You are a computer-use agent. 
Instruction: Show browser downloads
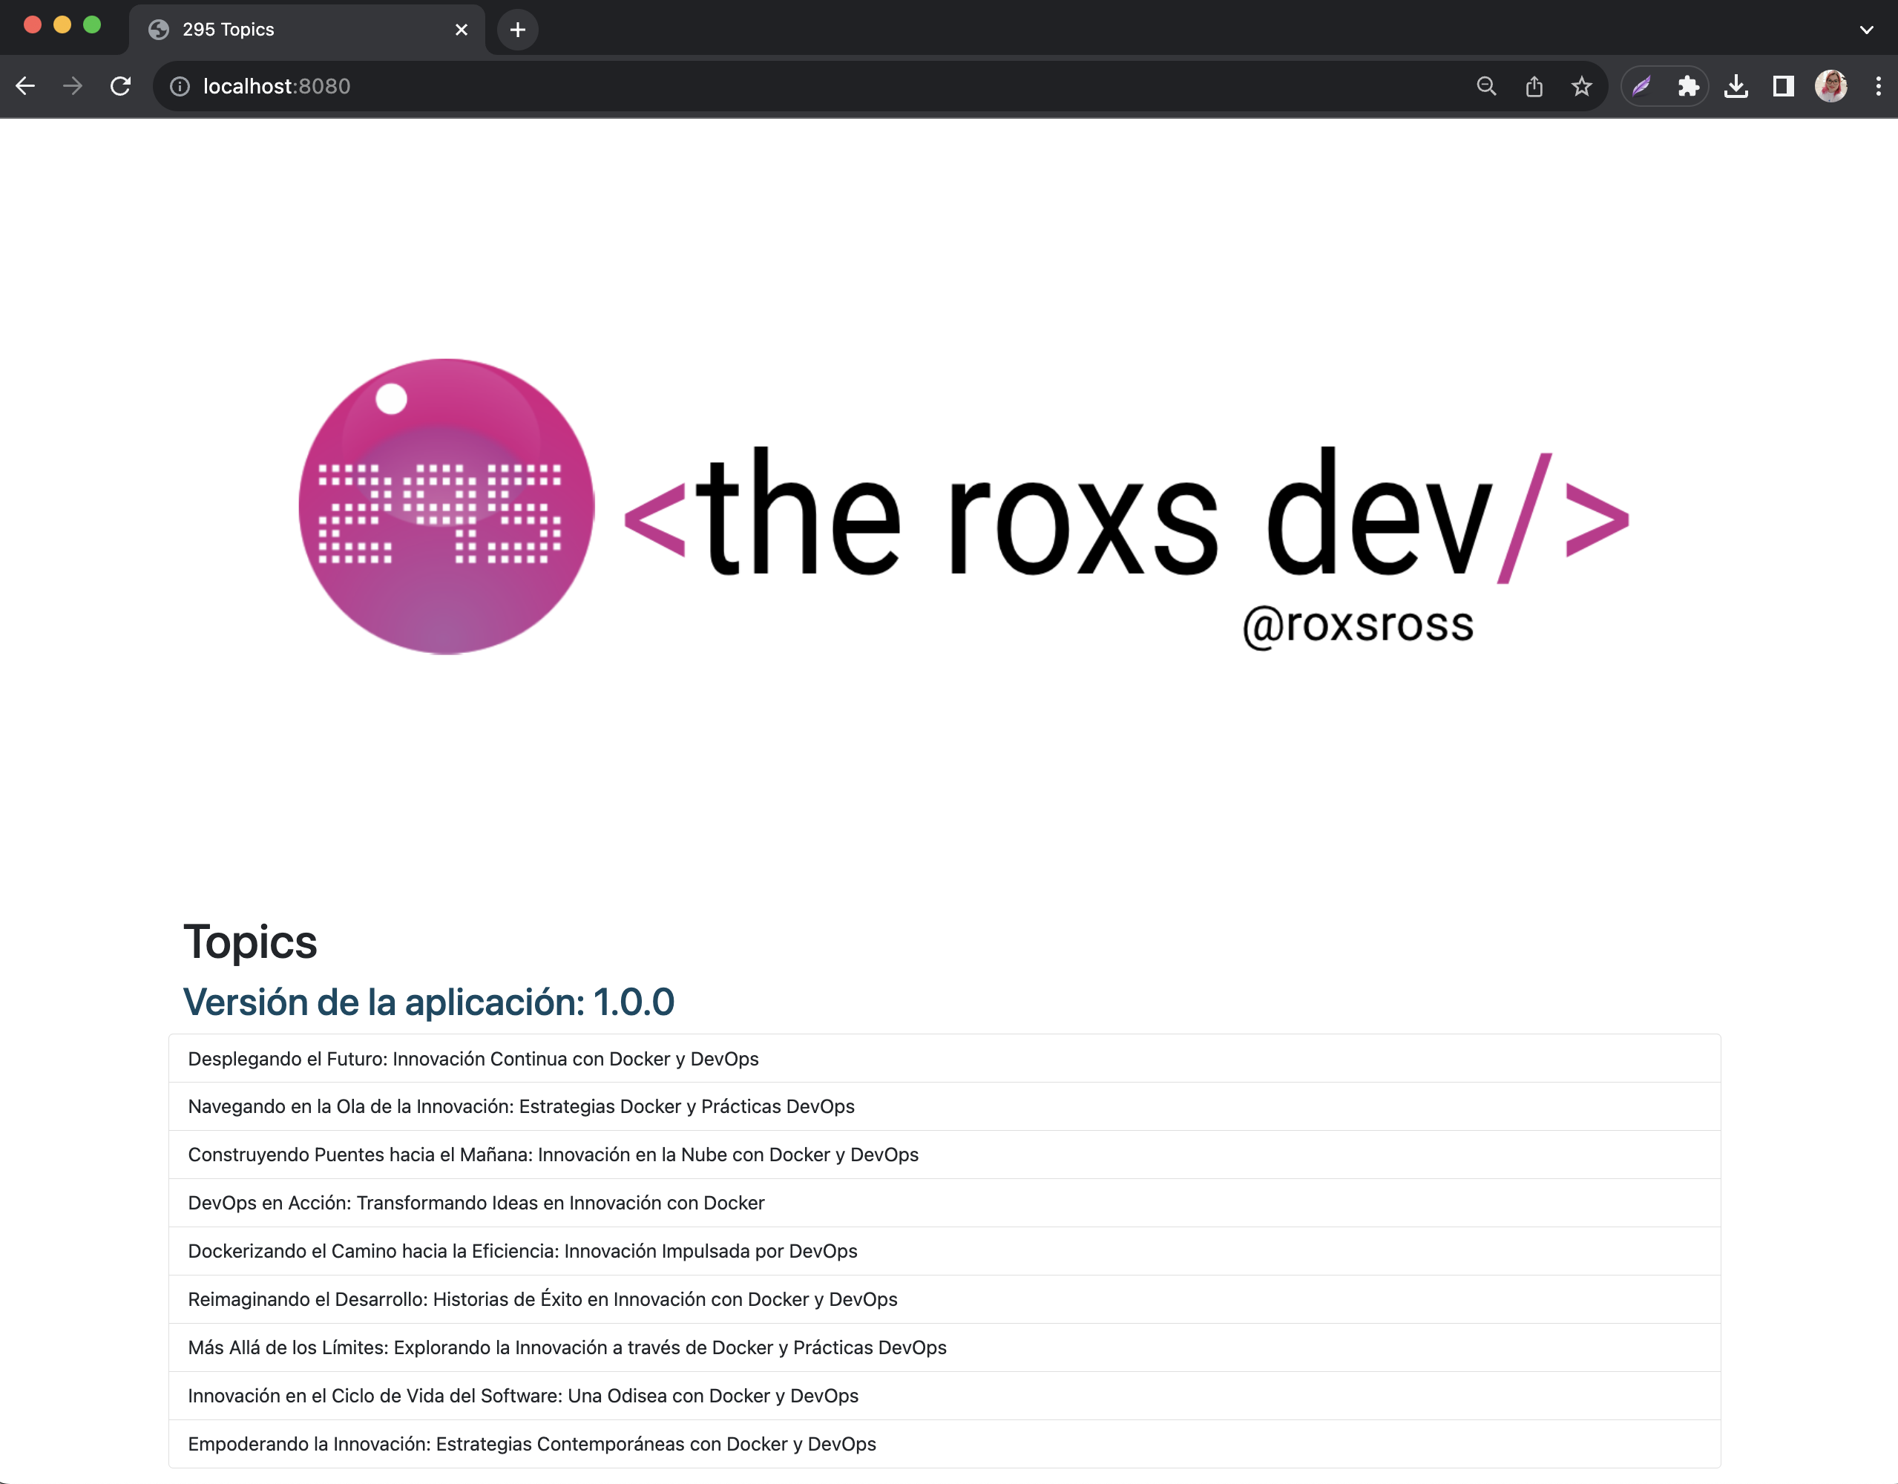click(1736, 86)
